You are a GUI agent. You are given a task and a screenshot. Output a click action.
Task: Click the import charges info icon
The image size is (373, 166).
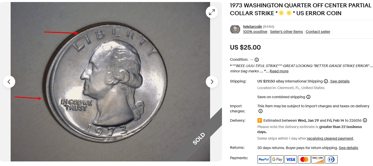point(260,111)
